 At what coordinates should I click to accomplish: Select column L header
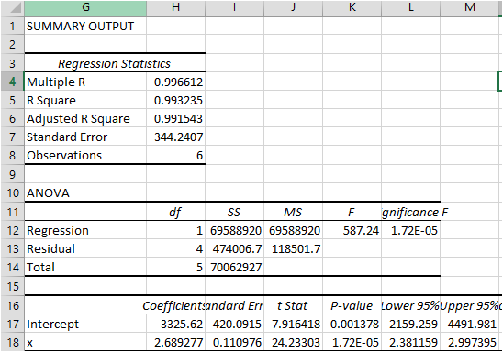click(x=410, y=7)
